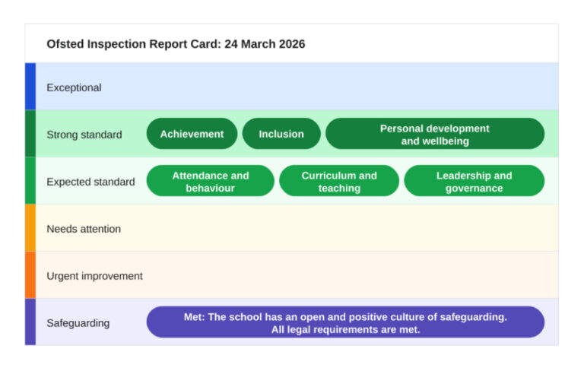Click the Achievement pill
This screenshot has width=584, height=371.
(192, 134)
